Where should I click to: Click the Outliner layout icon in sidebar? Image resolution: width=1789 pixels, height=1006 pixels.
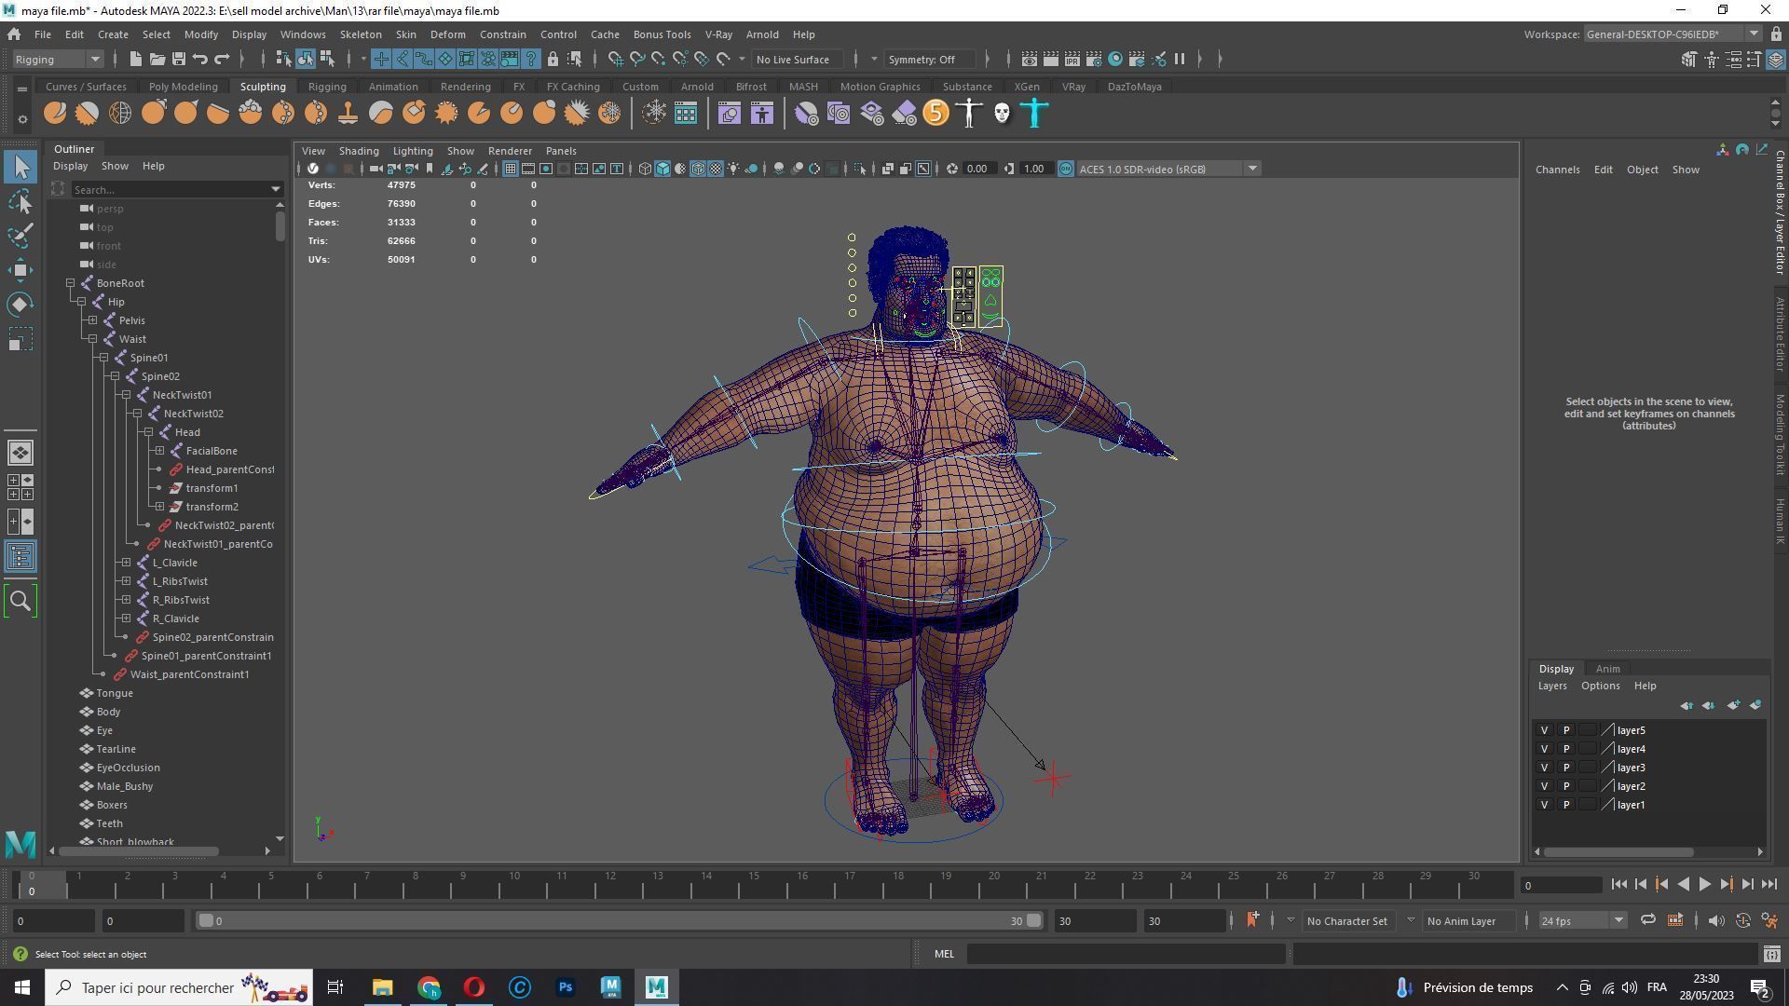click(x=20, y=557)
